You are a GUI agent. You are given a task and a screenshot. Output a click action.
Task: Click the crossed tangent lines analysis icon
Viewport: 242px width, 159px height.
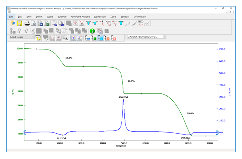pyautogui.click(x=115, y=23)
